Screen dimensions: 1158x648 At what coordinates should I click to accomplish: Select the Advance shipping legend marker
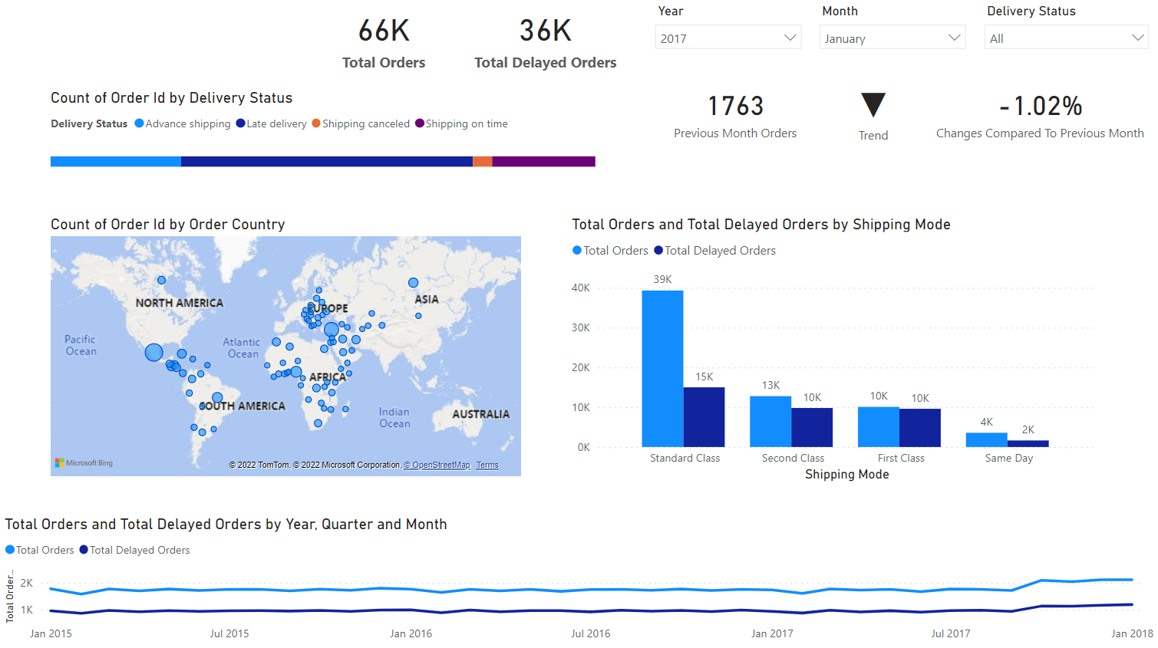140,123
